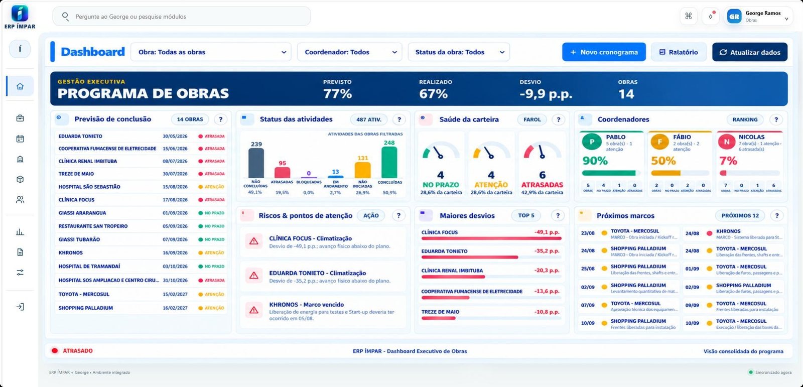Select the HOSPITAL SÃO SEBASTIÃO row
803x387 pixels.
(141, 187)
